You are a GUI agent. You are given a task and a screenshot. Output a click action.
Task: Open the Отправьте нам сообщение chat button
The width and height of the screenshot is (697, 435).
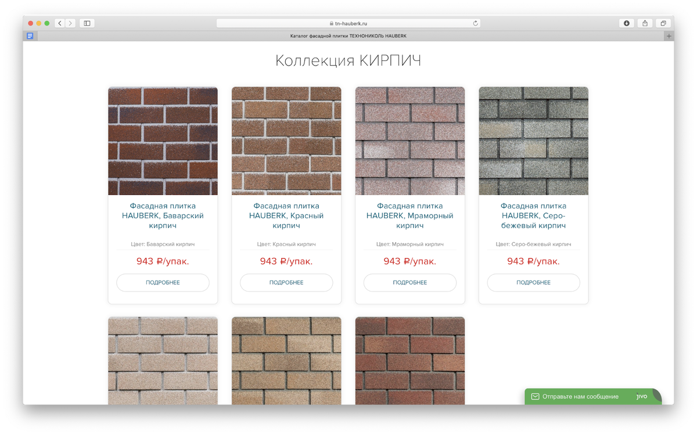click(593, 397)
